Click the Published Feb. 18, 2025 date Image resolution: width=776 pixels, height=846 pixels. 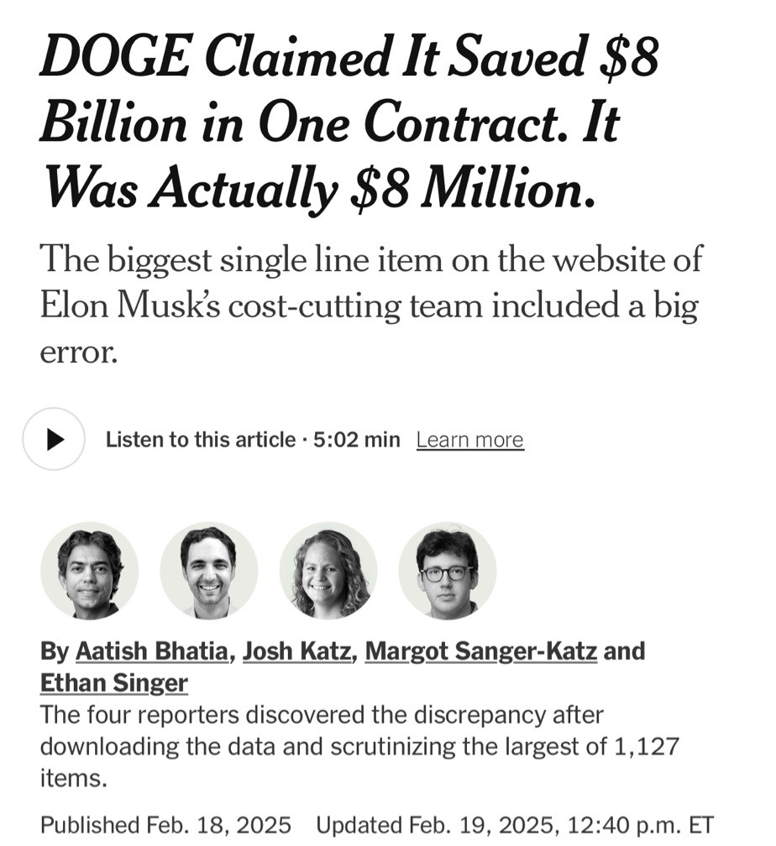165,825
